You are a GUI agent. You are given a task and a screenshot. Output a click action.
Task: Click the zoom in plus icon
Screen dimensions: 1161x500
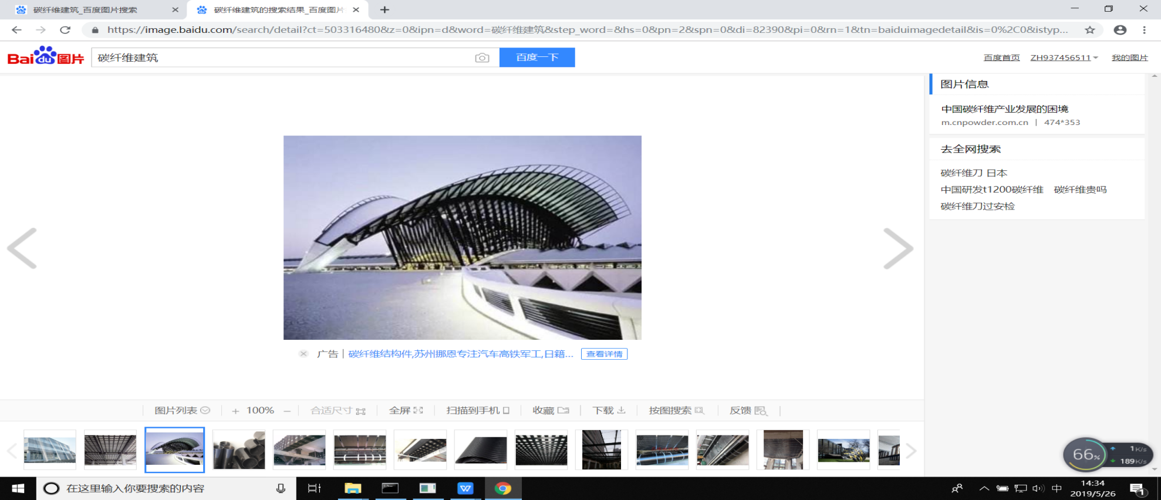click(x=235, y=411)
